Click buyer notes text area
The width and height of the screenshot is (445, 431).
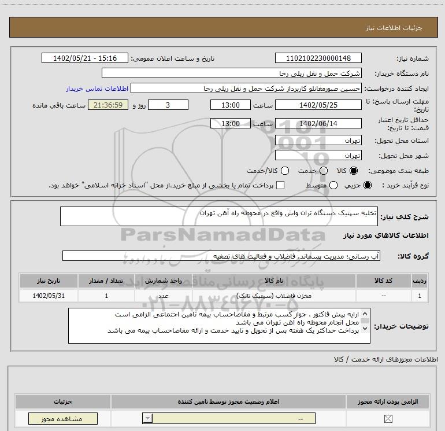pyautogui.click(x=219, y=326)
